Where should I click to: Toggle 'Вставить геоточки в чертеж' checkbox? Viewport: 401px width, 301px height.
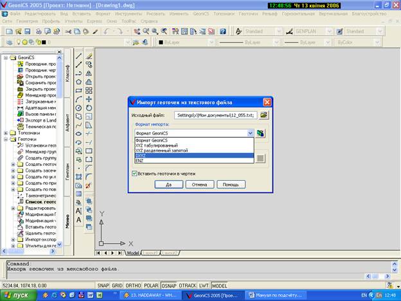coord(134,174)
